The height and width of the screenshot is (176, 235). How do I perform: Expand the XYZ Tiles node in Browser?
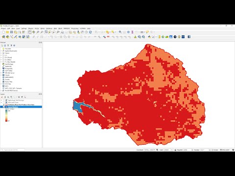click(x=1, y=84)
